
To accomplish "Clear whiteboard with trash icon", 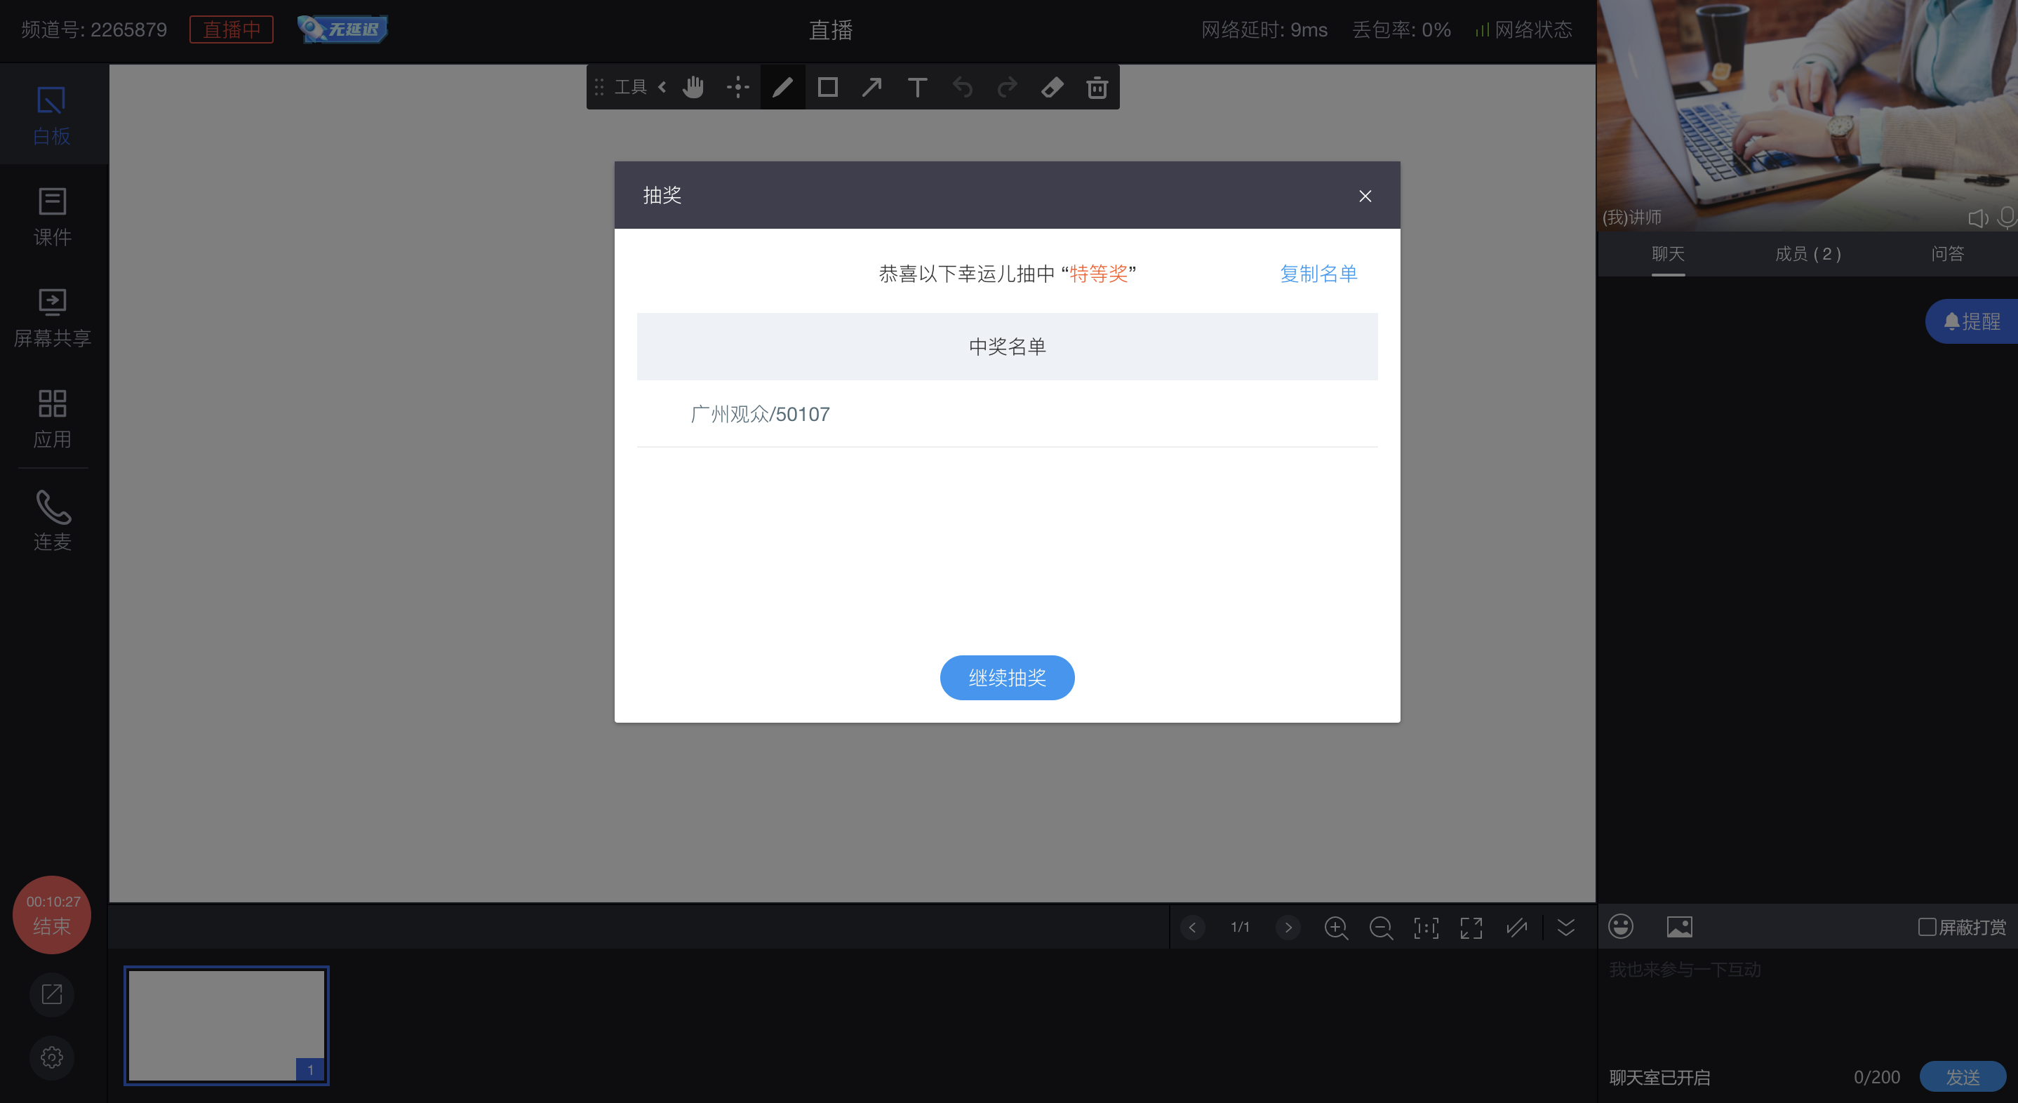I will (x=1097, y=87).
